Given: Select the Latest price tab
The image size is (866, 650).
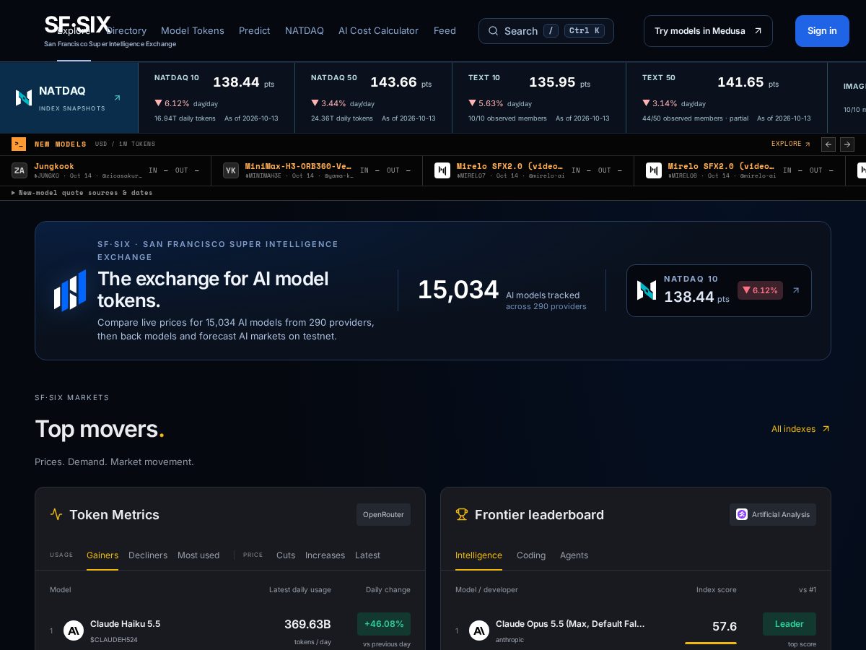Looking at the screenshot, I should tap(367, 555).
